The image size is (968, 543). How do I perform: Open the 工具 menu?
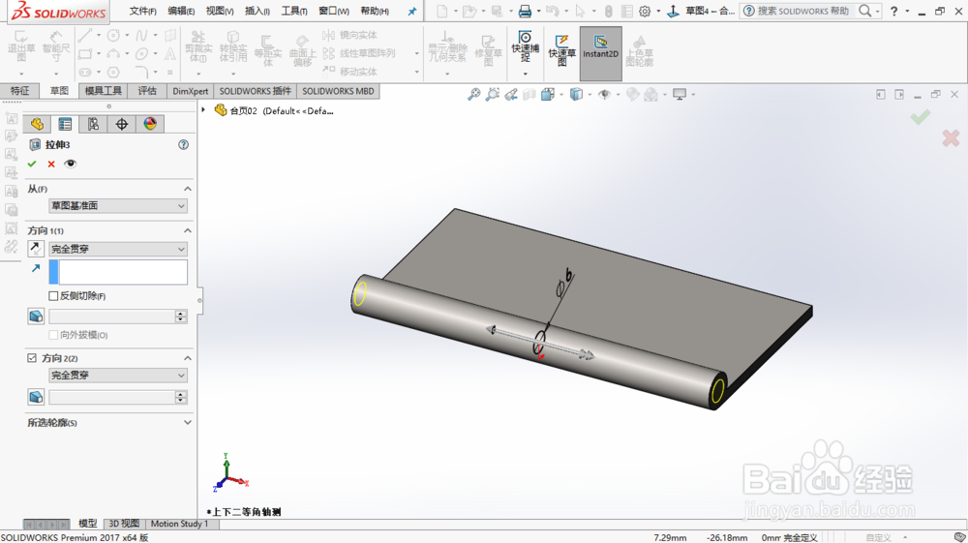point(294,11)
